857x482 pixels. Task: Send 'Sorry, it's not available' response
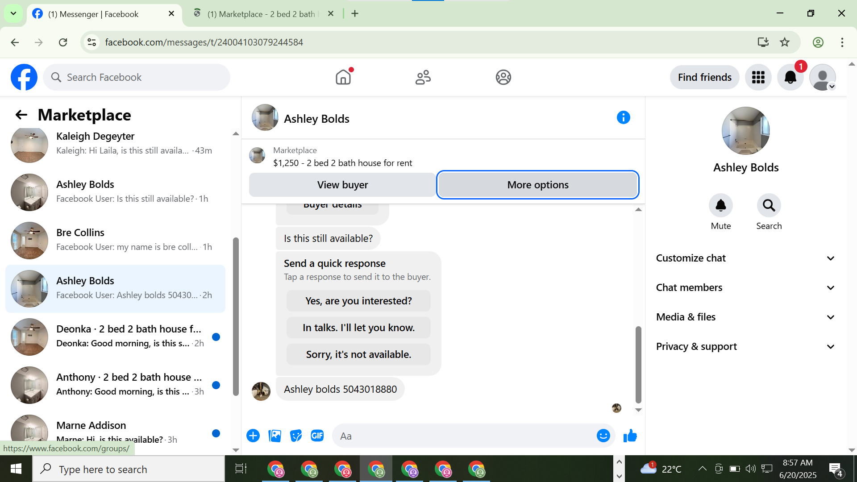(x=358, y=354)
